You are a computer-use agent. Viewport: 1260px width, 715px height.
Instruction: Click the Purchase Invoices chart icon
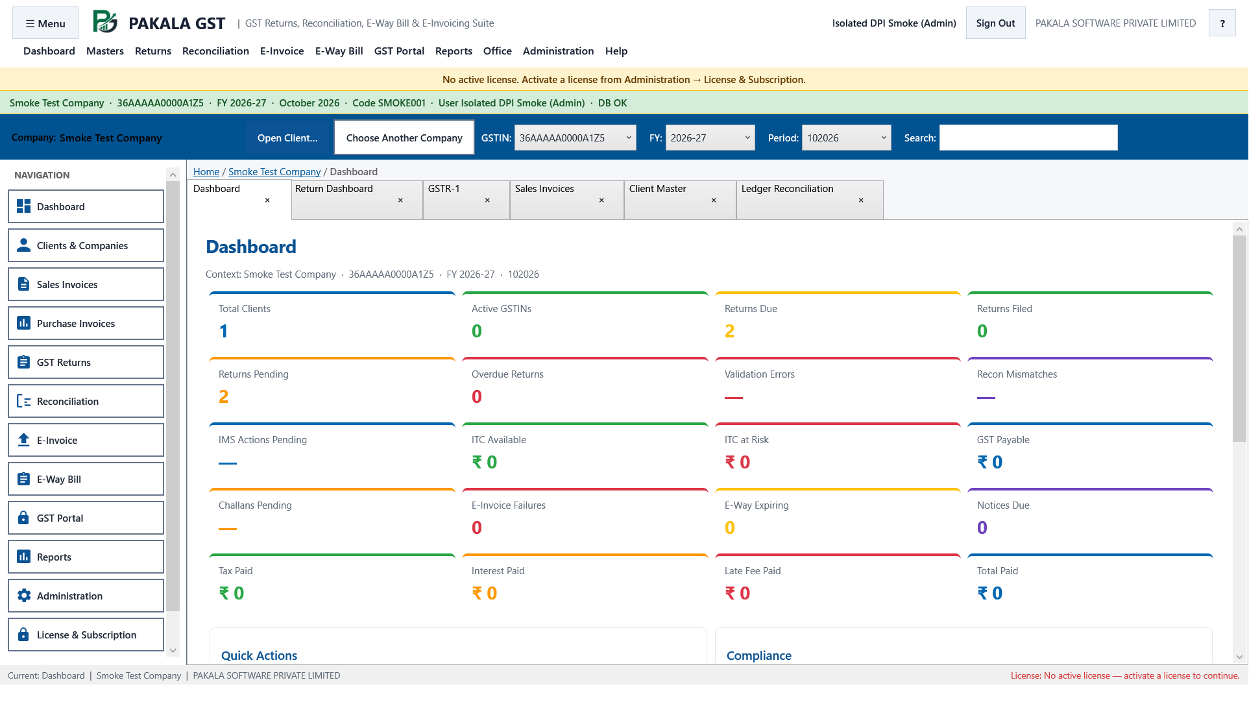tap(23, 323)
